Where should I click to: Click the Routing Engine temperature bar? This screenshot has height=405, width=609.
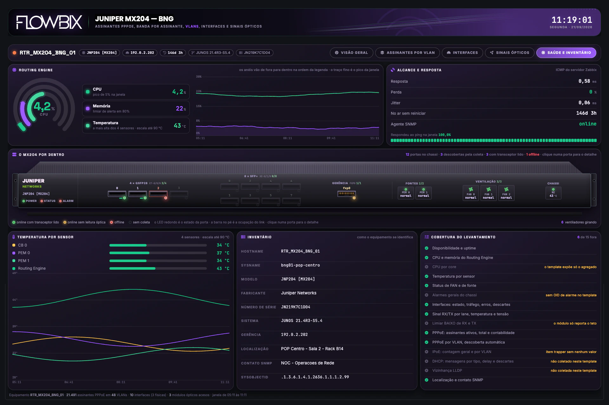pyautogui.click(x=158, y=268)
